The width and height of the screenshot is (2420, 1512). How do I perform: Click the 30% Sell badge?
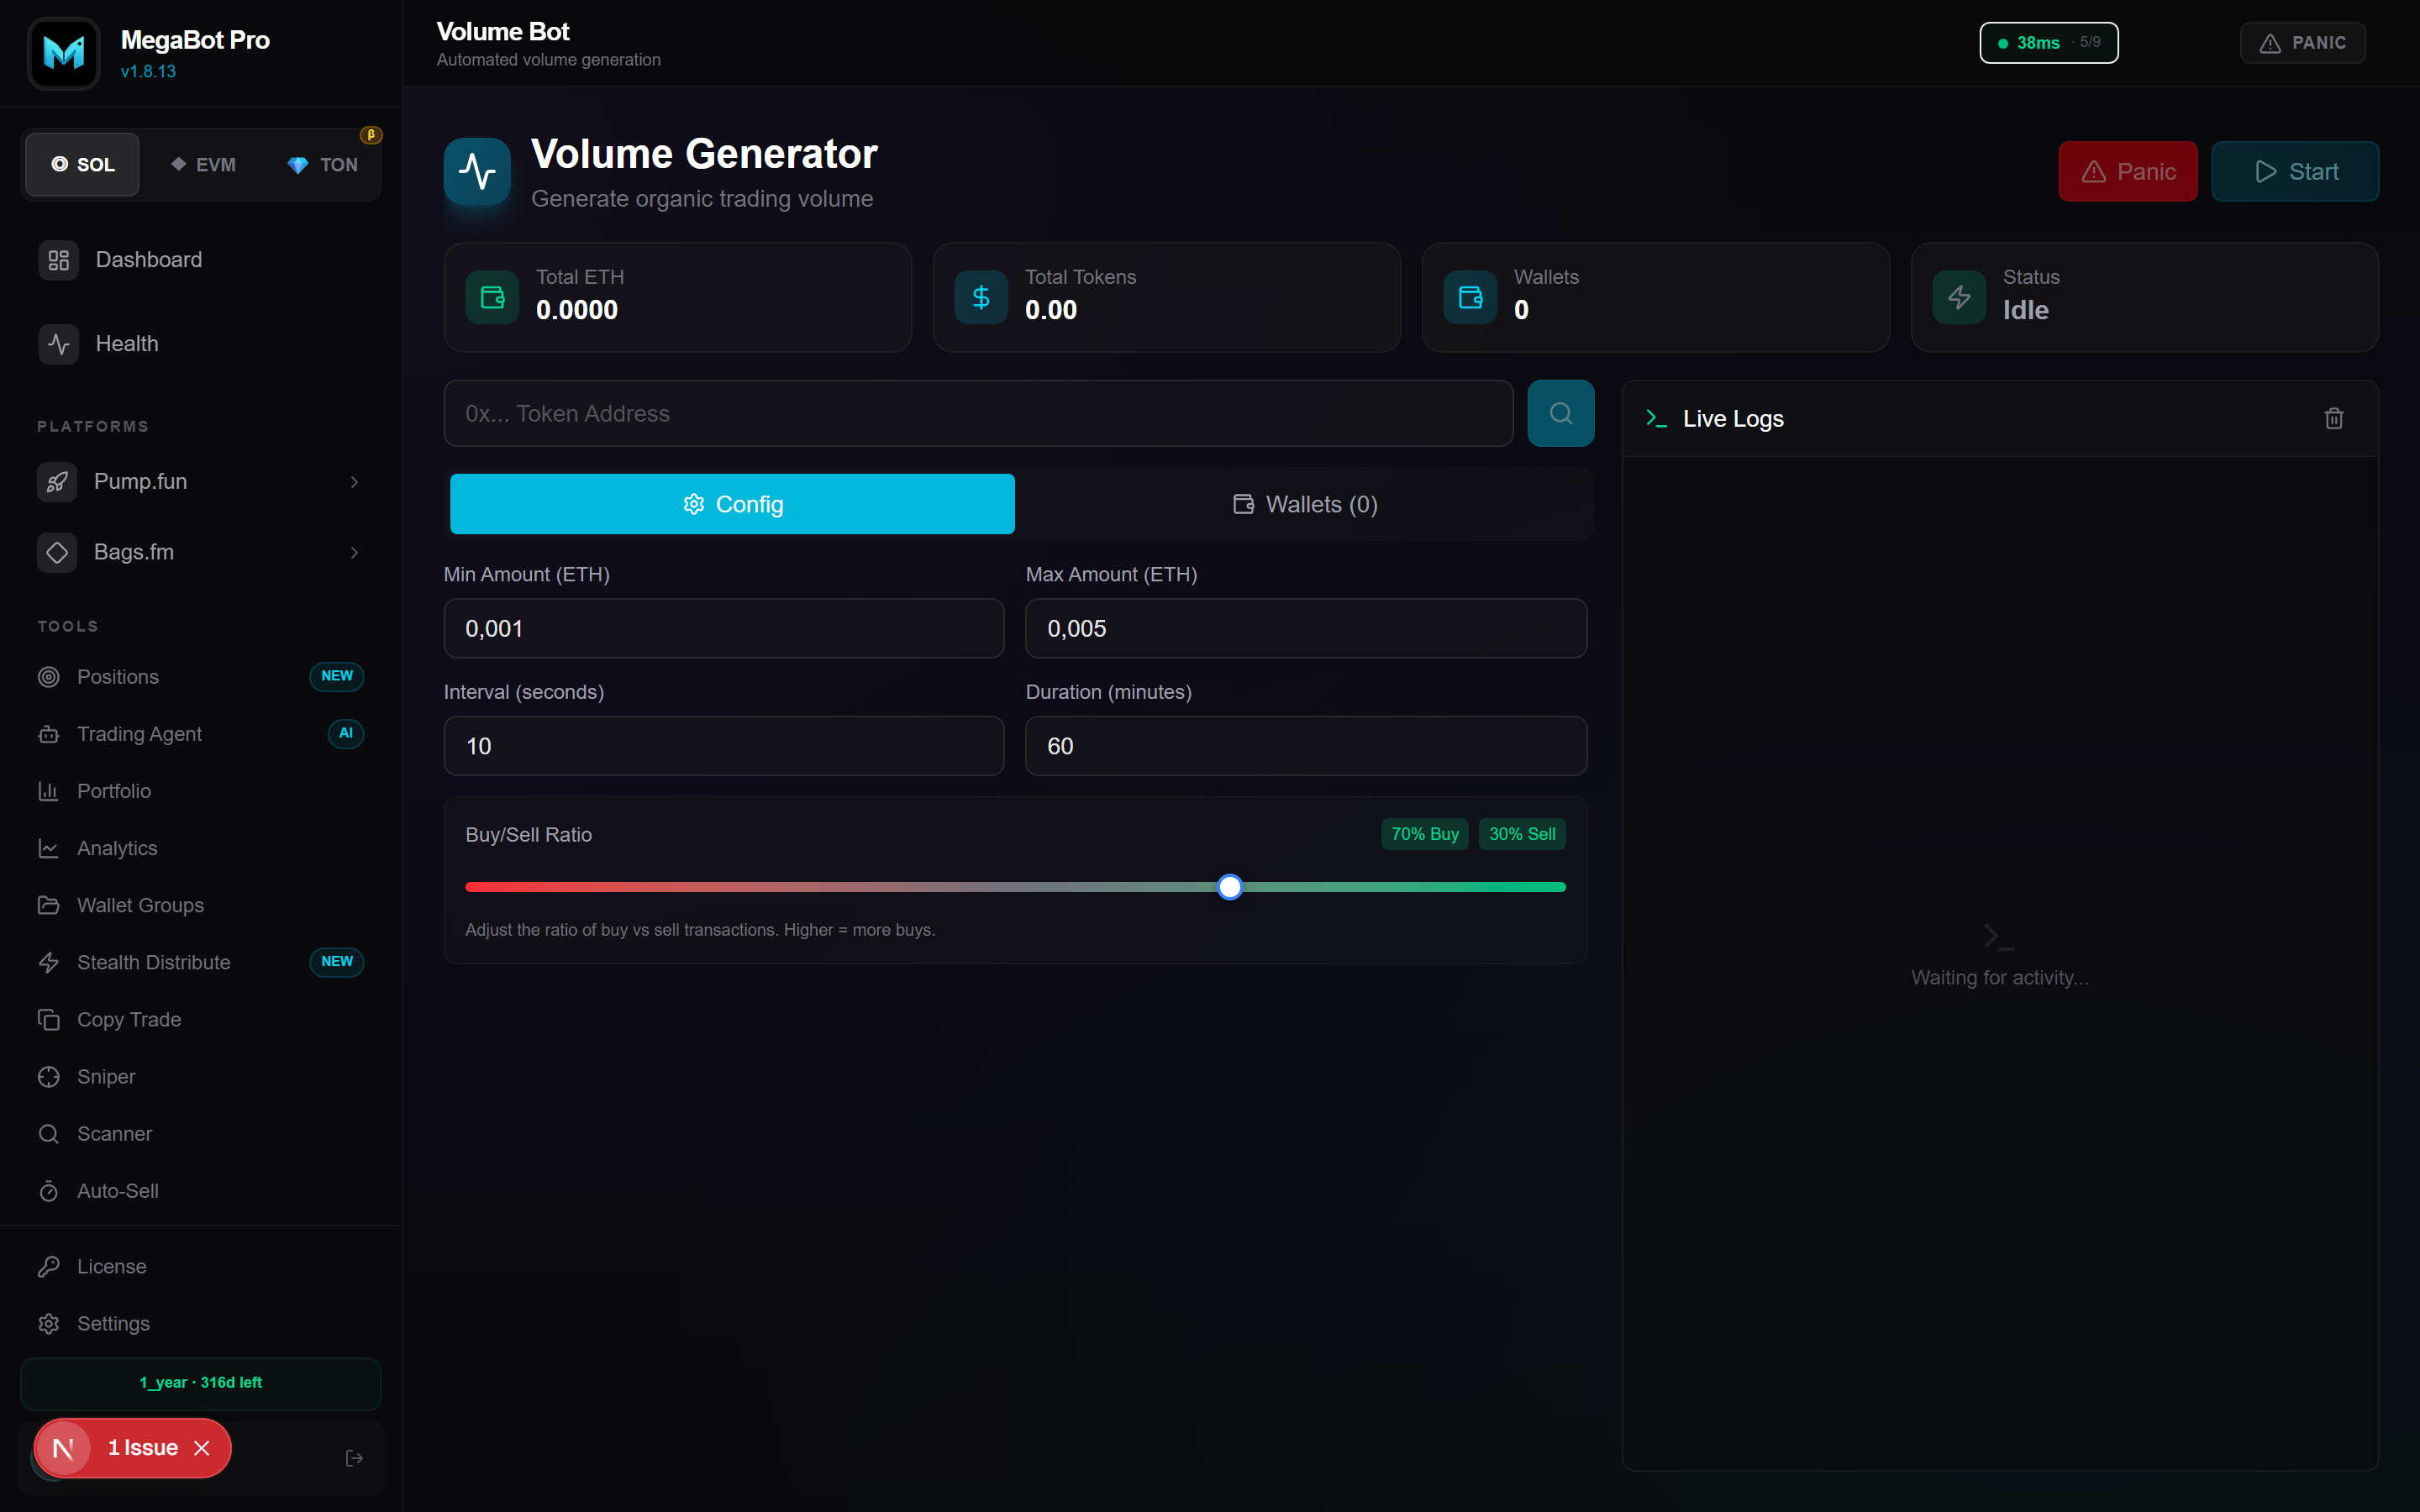point(1522,834)
